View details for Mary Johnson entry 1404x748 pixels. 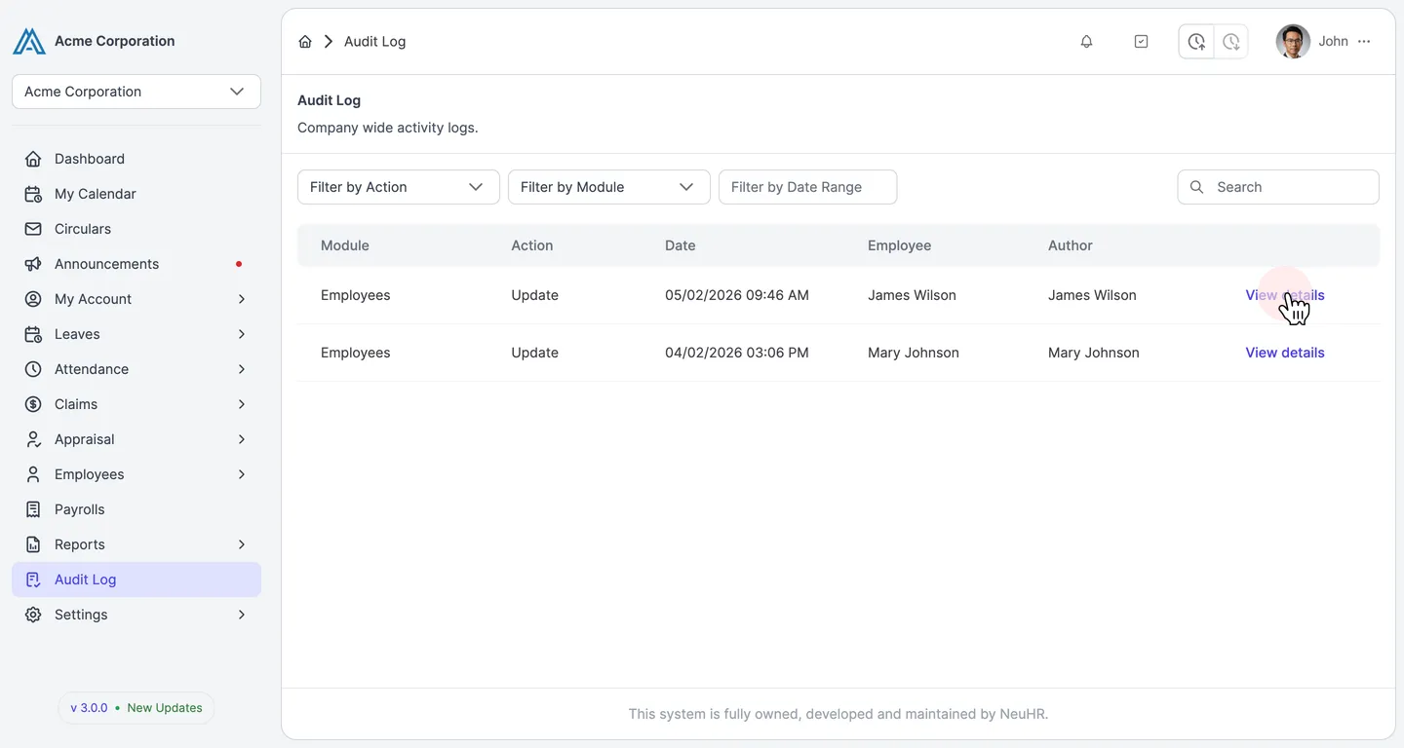(x=1285, y=353)
